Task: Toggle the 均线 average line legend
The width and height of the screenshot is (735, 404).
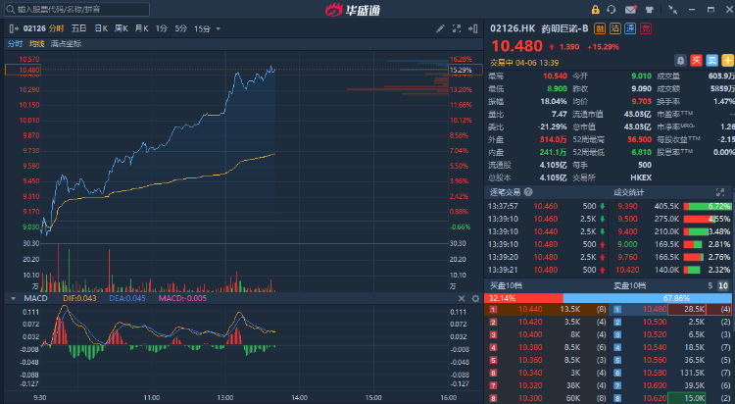Action: point(36,44)
